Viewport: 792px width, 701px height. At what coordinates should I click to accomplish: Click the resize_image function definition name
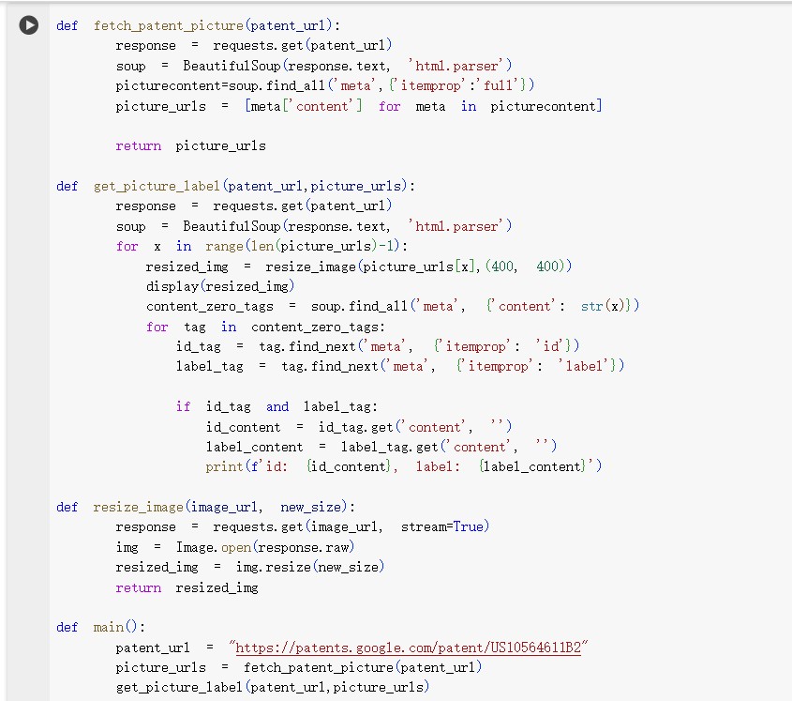click(x=136, y=507)
